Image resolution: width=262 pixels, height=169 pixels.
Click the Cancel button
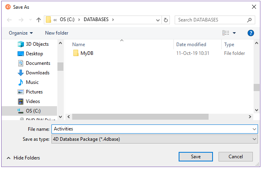pos(235,157)
